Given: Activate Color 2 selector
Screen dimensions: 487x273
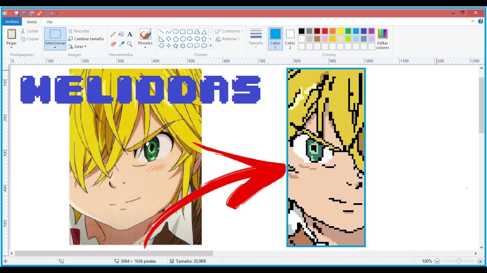Looking at the screenshot, I should (290, 39).
